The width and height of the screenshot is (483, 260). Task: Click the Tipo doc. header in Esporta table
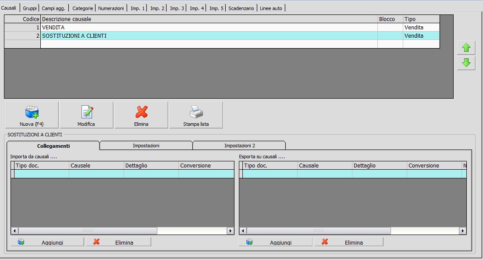tap(270, 165)
